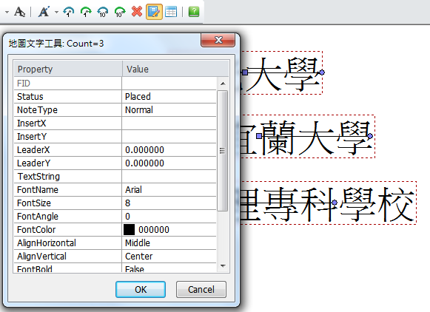Confirm changes with OK button
The height and width of the screenshot is (312, 430).
[x=141, y=289]
